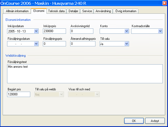Open the Till salu dropdown showing Ja
The width and height of the screenshot is (168, 127).
pyautogui.click(x=126, y=44)
